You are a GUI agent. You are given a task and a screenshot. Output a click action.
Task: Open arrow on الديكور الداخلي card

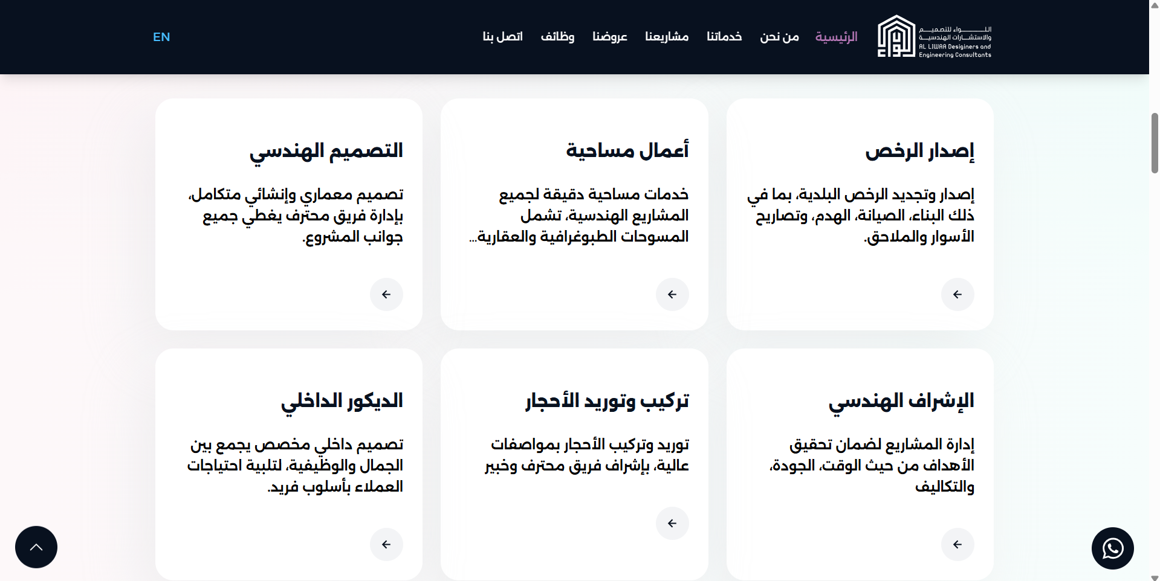pyautogui.click(x=386, y=545)
